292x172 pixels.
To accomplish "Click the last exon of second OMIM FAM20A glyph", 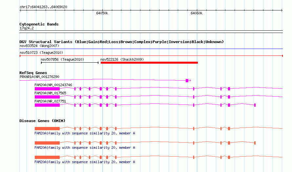I will coord(255,143).
